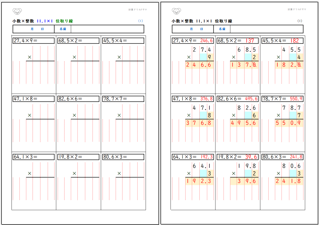
Task: Click the orange multiplier cell showing 9
Action: [210, 57]
